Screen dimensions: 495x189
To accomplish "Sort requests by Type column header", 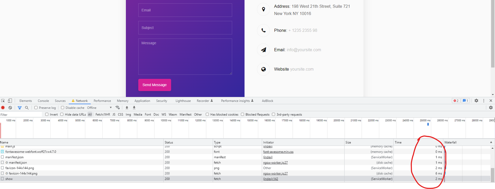I will (x=237, y=142).
